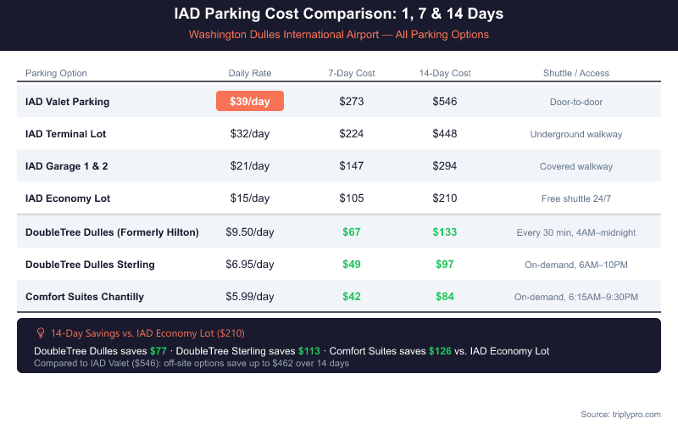Click the IAD Economy Lot row label
678x424 pixels.
pyautogui.click(x=68, y=198)
